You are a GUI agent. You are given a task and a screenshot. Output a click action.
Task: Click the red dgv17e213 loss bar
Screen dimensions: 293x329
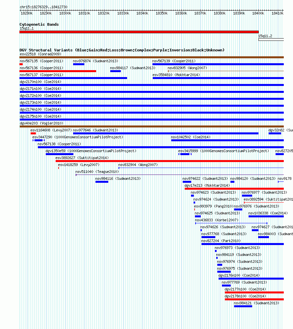click(234, 189)
